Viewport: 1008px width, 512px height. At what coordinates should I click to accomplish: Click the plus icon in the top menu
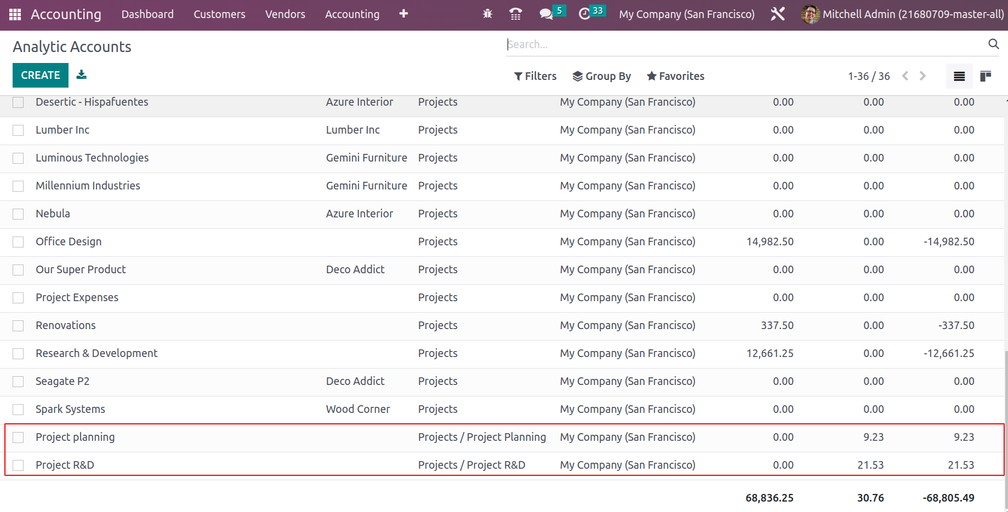click(403, 14)
